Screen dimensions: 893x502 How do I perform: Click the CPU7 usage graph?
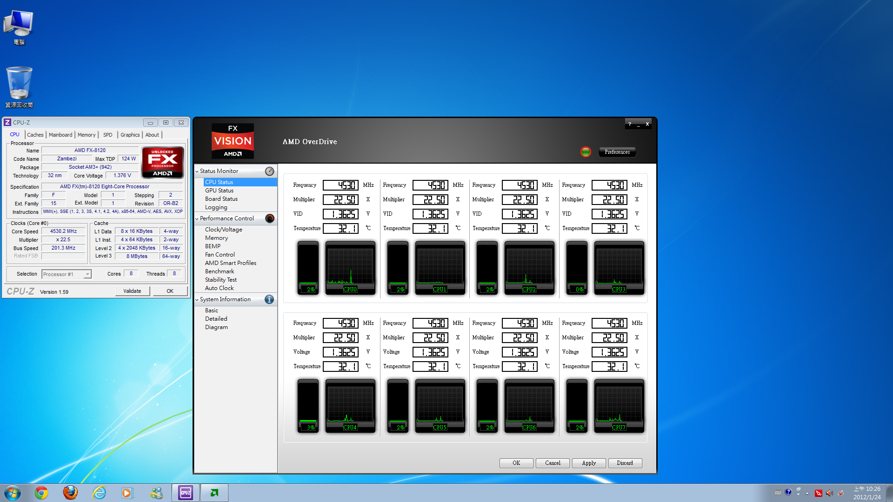[x=619, y=406]
